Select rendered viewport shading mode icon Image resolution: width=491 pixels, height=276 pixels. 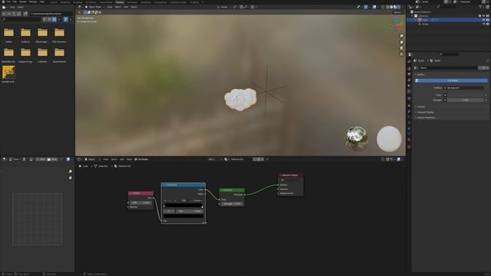[399, 7]
